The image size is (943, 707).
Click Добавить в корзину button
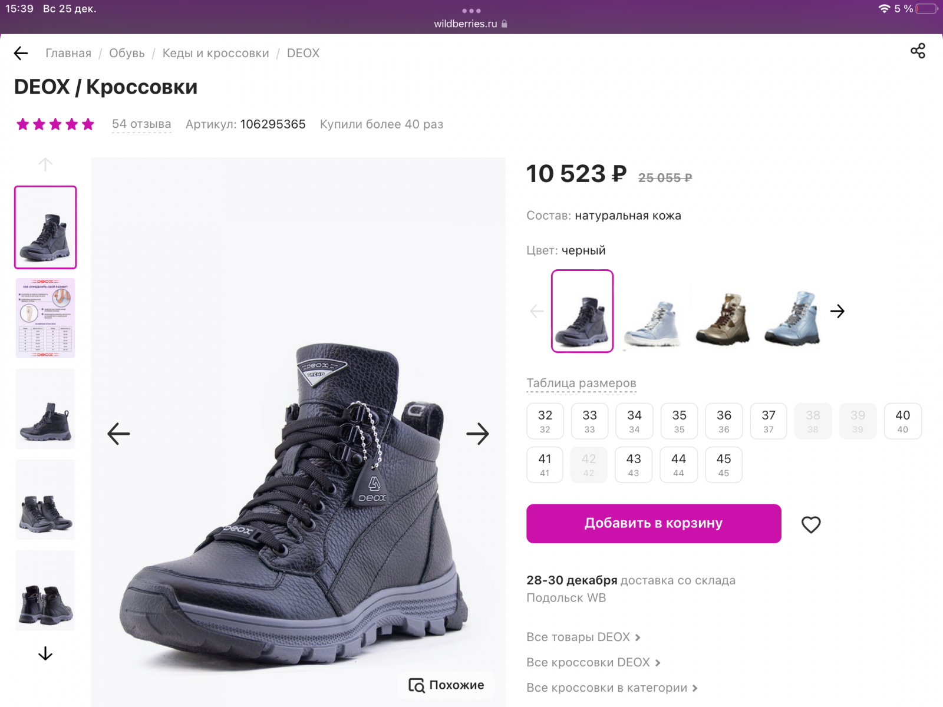[x=654, y=523]
